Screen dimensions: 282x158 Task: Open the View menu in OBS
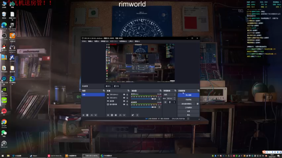tap(97, 41)
